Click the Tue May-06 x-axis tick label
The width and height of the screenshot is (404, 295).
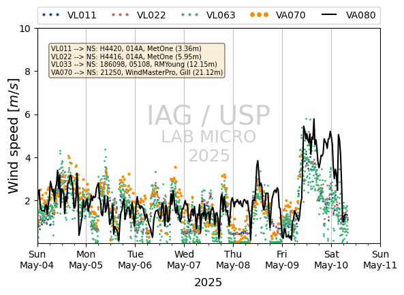[x=135, y=260]
